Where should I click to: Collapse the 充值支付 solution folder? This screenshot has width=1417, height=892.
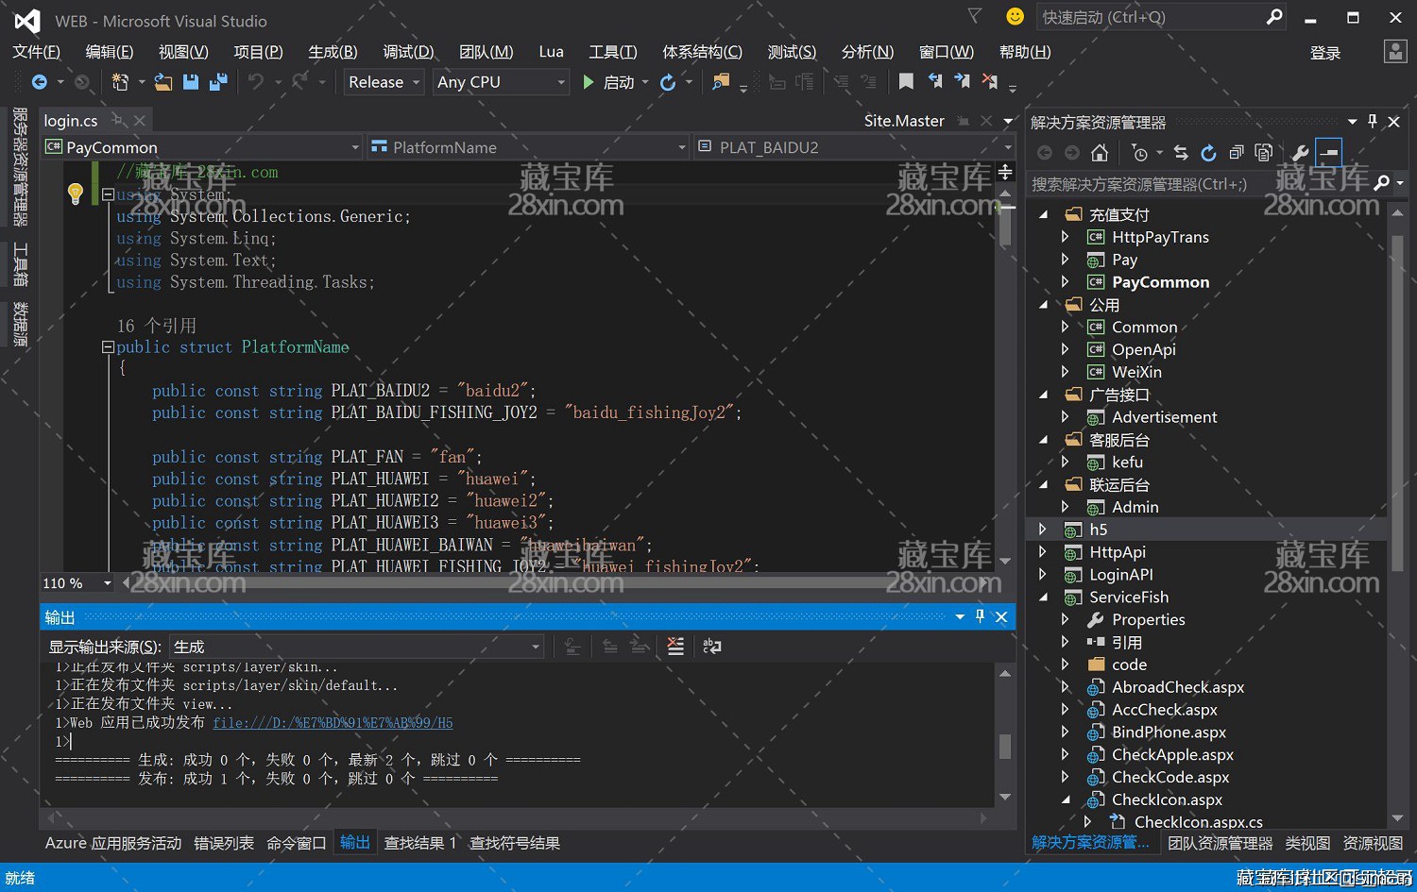(1043, 214)
